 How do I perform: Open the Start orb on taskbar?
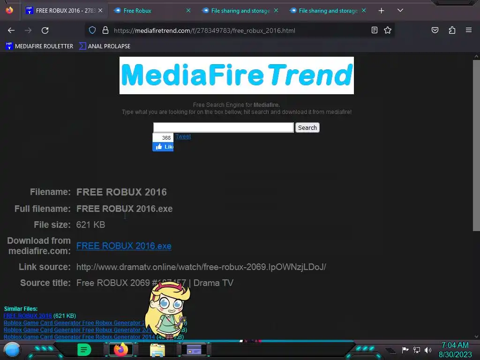[12, 351]
